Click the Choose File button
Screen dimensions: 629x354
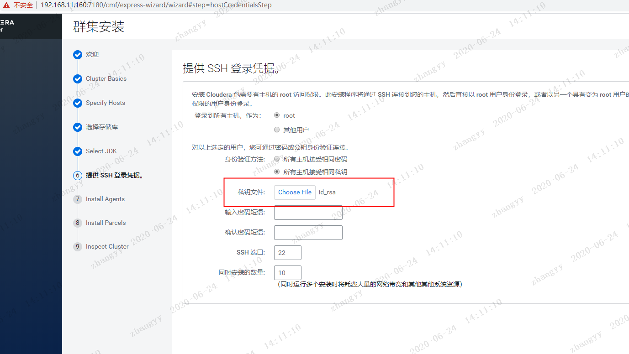[295, 193]
